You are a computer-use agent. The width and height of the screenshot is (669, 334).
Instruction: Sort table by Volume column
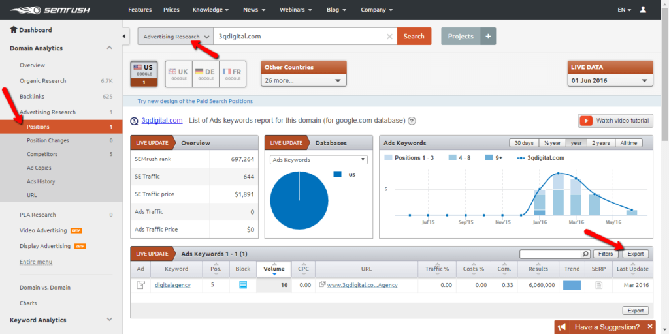274,269
